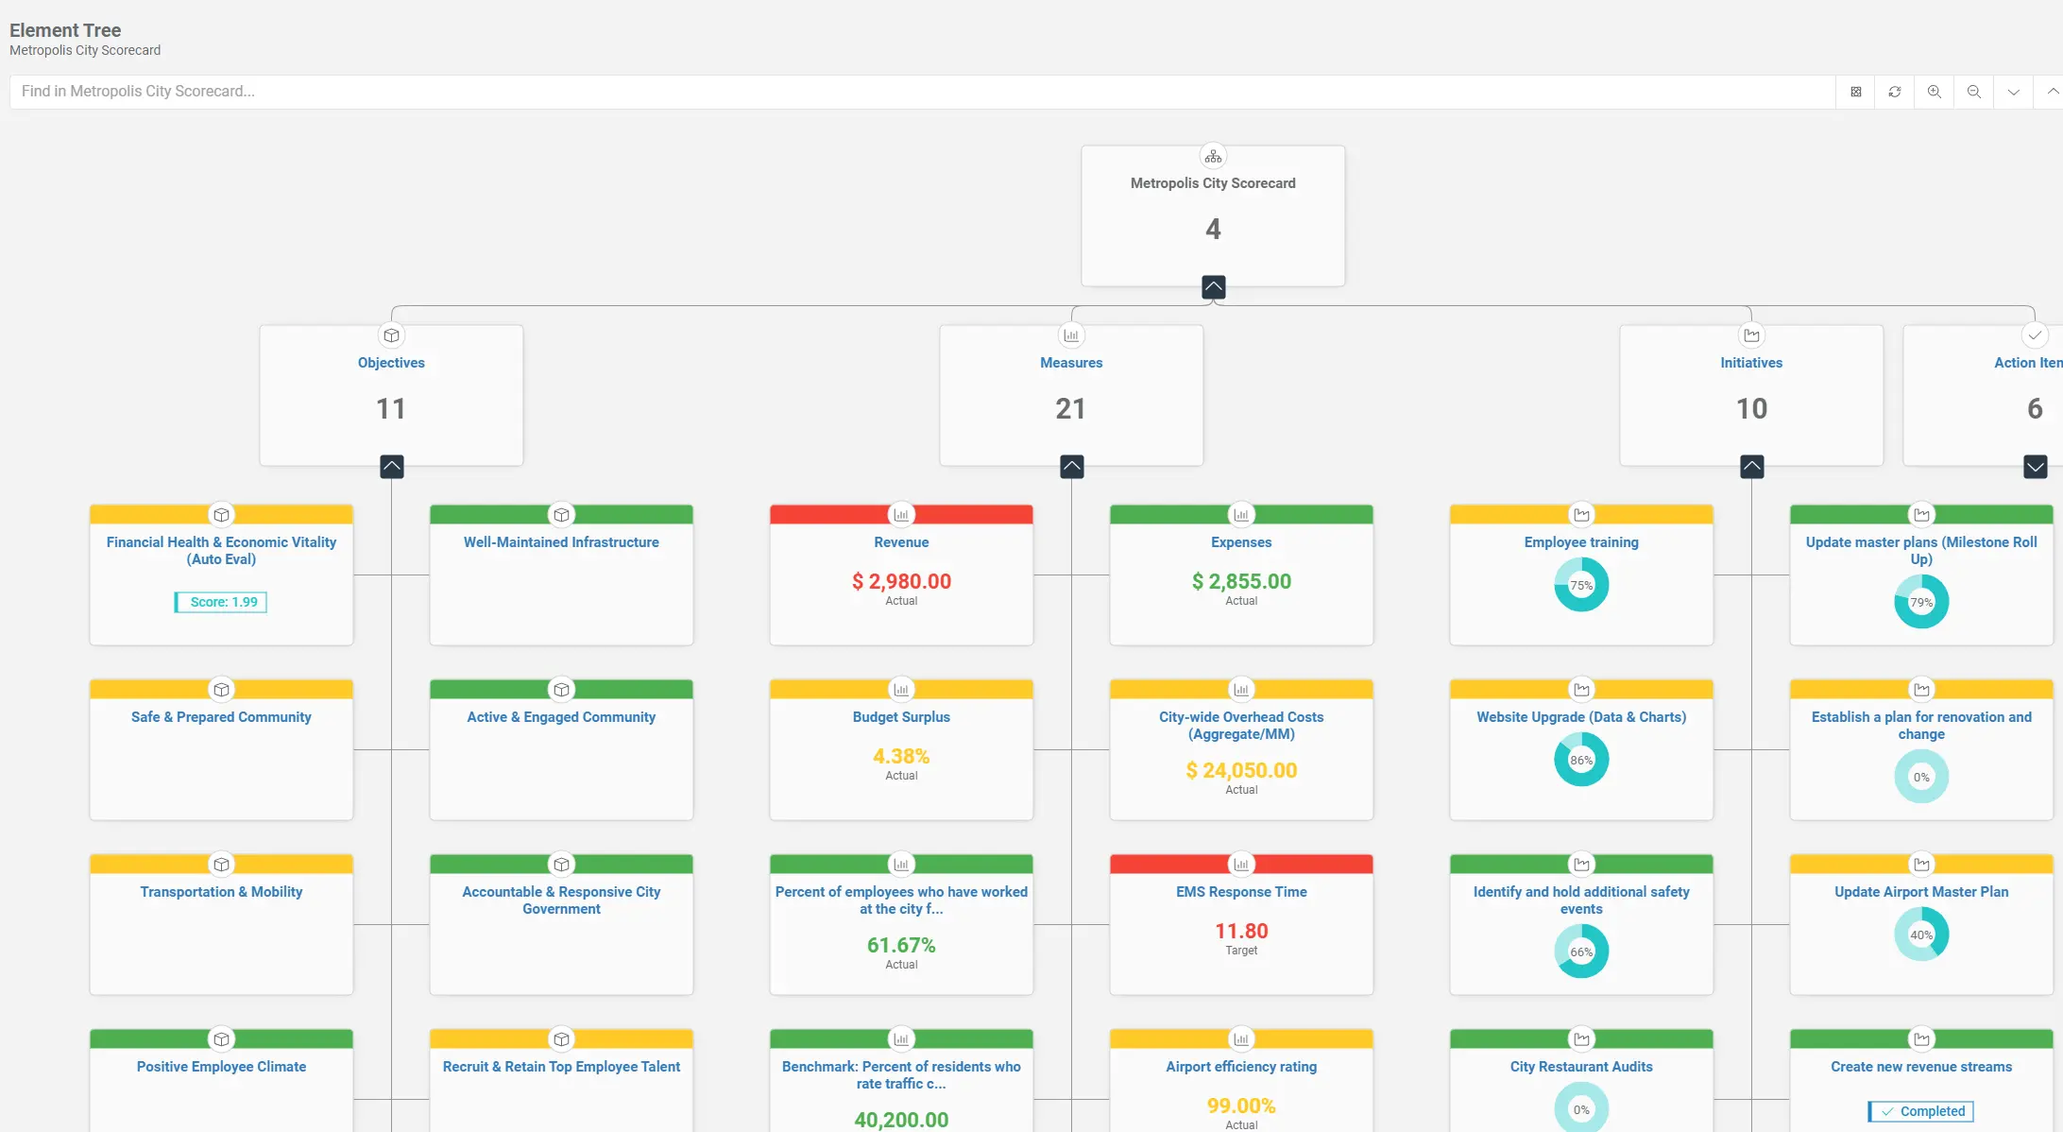Open the Revenue measure link
The height and width of the screenshot is (1132, 2063).
point(901,542)
